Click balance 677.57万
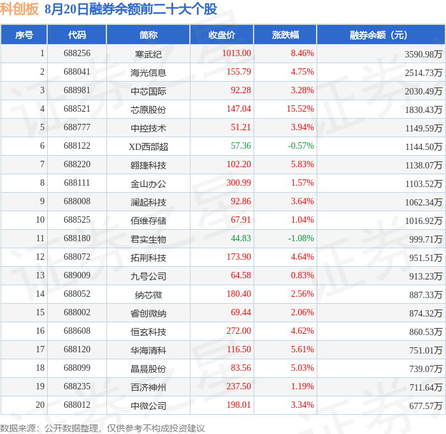 [x=426, y=406]
